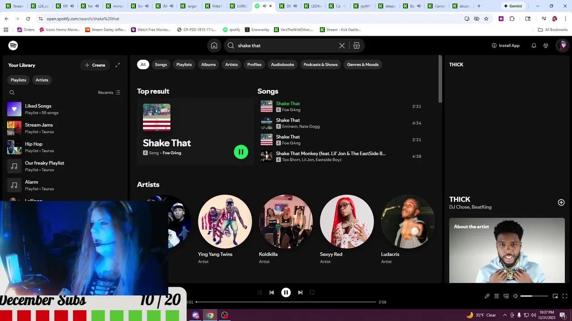Expand Your Library panel with arrows icon
This screenshot has width=572, height=321.
tap(118, 65)
